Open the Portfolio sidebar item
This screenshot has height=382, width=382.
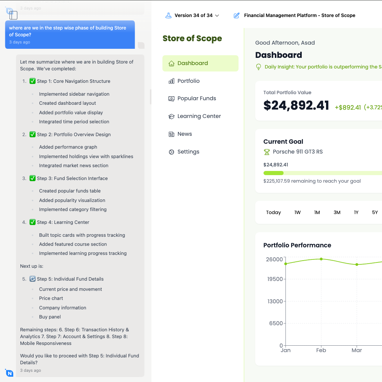200,81
